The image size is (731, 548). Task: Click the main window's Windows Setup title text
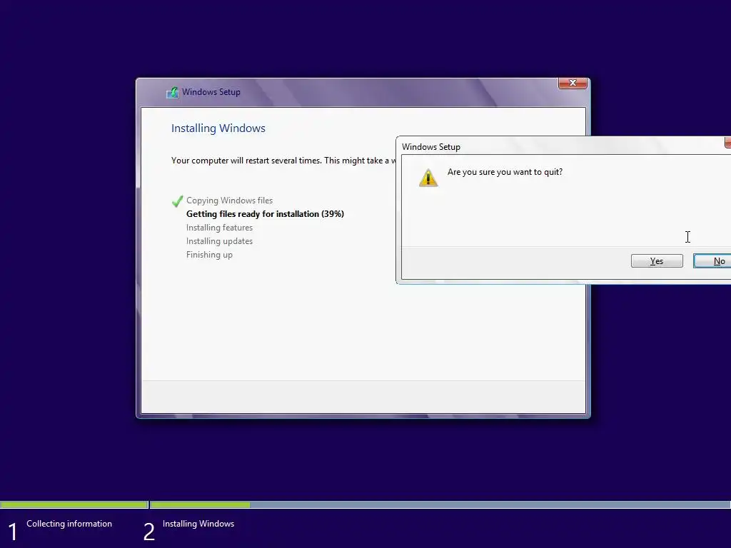click(x=211, y=92)
